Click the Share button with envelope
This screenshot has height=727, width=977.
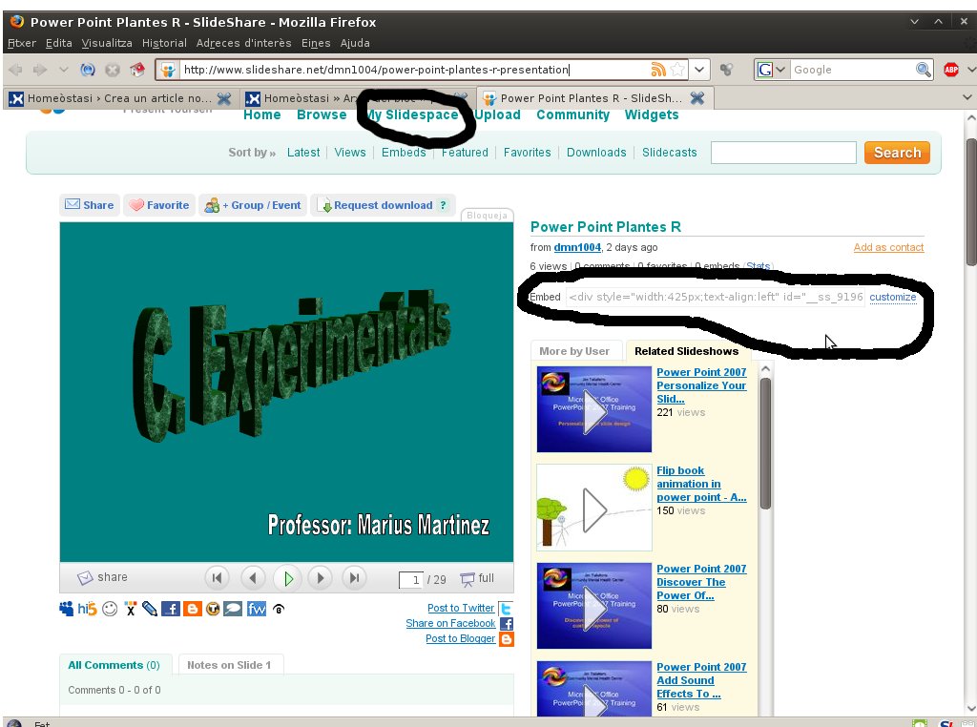[x=89, y=205]
